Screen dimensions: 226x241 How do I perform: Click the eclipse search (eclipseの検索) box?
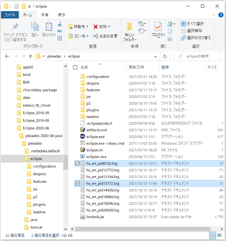coord(197,56)
